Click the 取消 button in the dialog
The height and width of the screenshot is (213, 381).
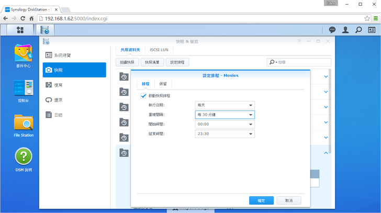288,200
